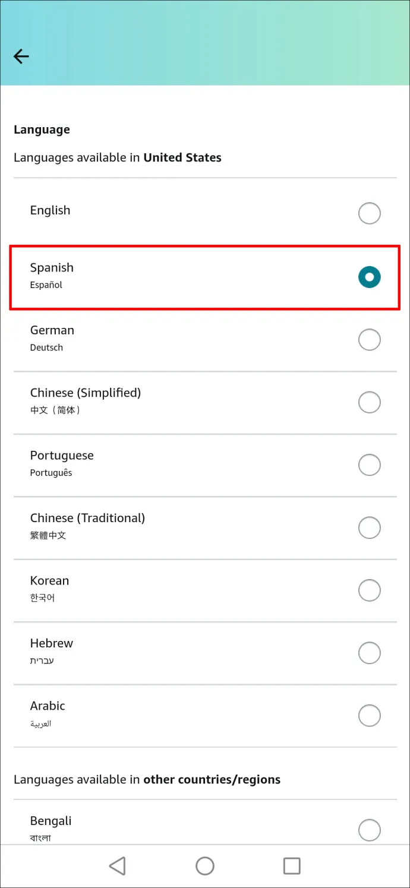This screenshot has width=410, height=888.
Task: Choose Chinese (Simplified) radio button
Action: [x=369, y=402]
